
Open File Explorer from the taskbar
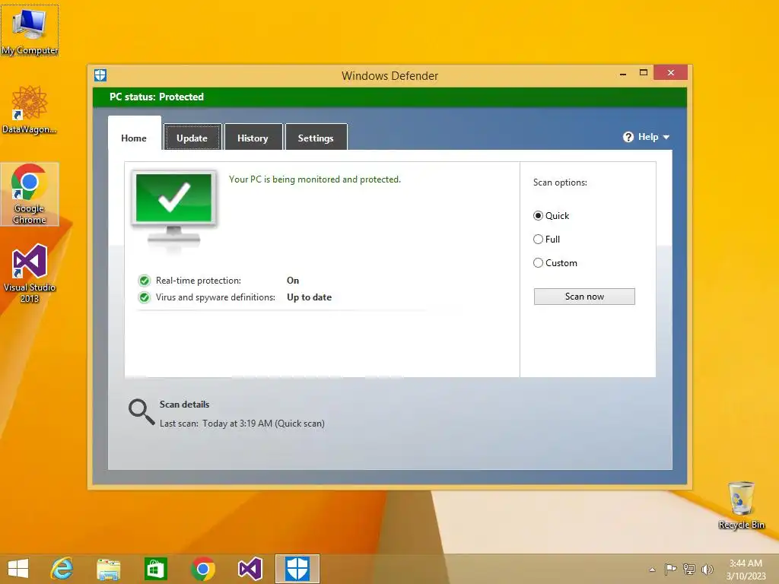pos(108,569)
